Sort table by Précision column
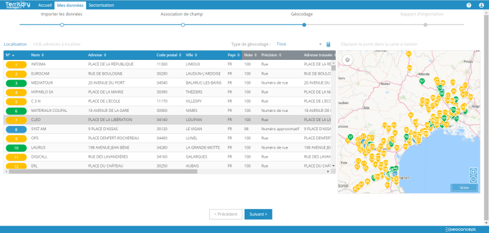489x233 pixels. point(271,55)
